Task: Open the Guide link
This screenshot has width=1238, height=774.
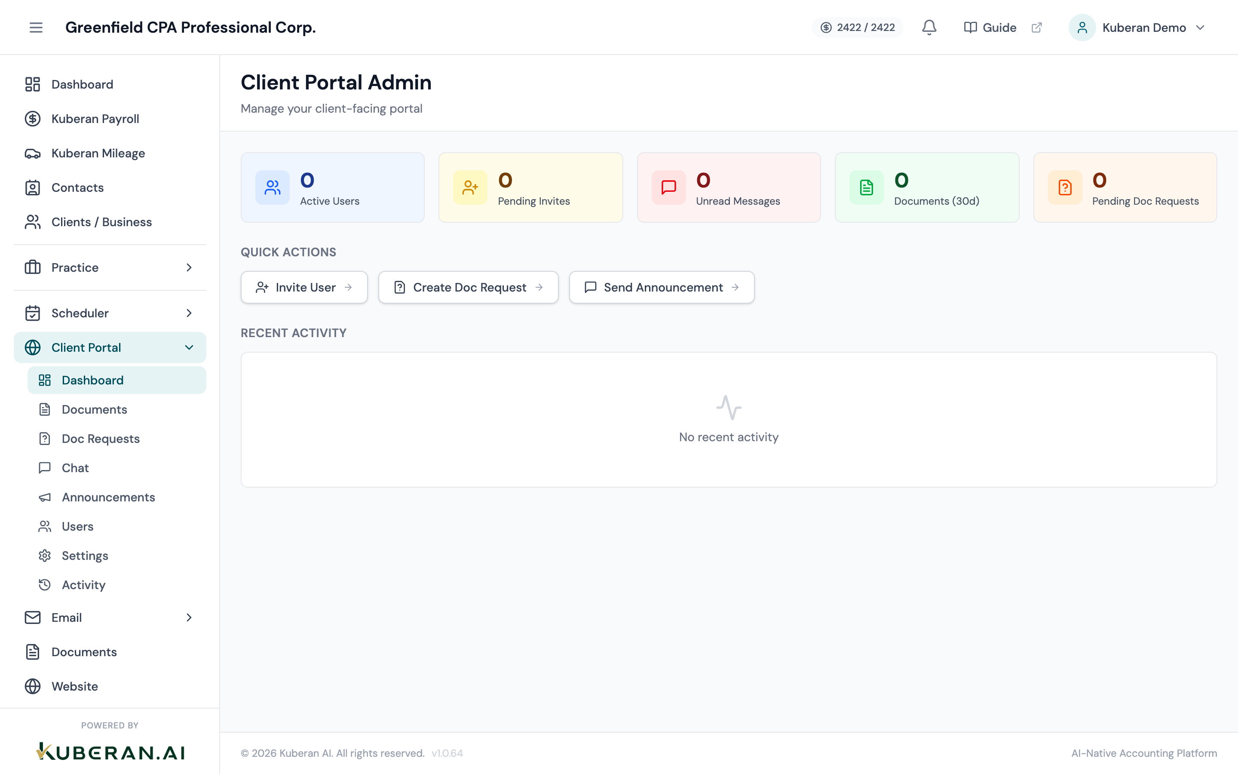Action: click(990, 27)
